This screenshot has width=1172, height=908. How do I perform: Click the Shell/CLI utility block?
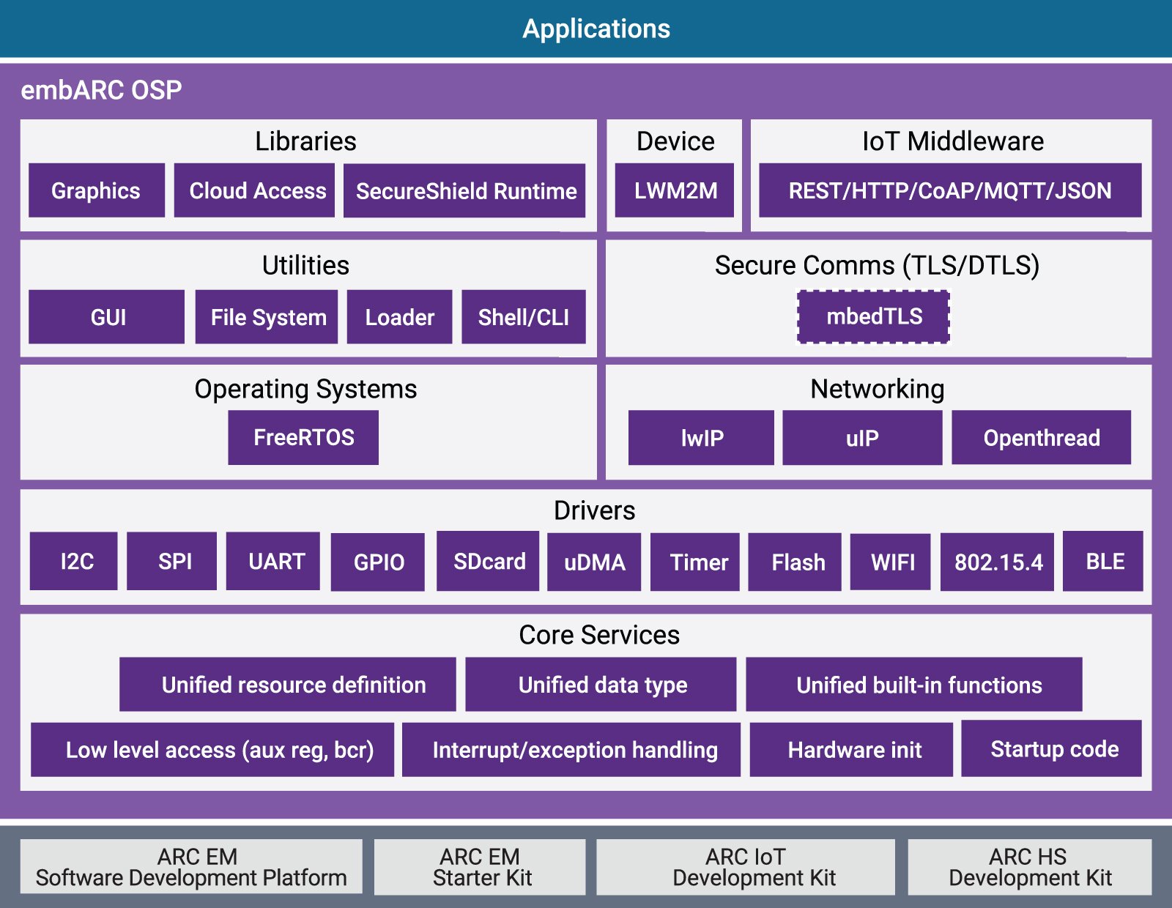523,316
